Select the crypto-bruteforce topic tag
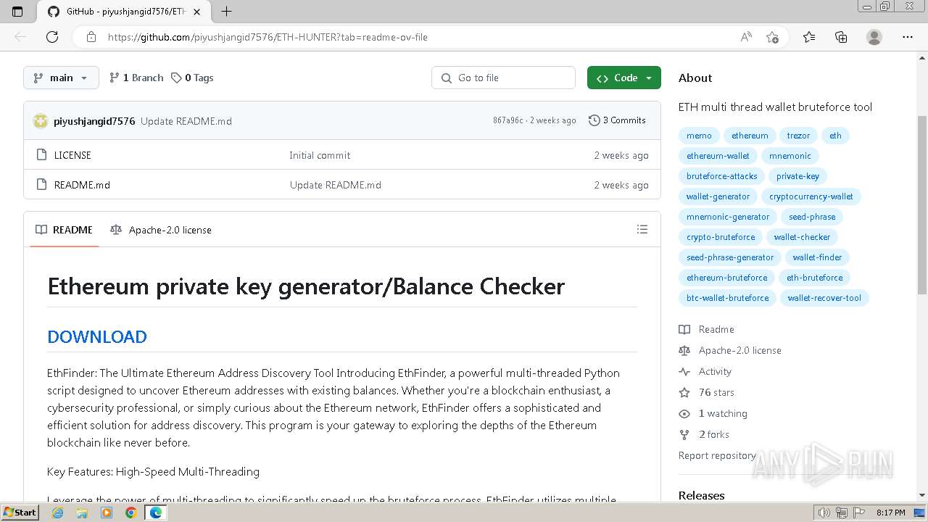Viewport: 928px width, 522px height. [721, 237]
